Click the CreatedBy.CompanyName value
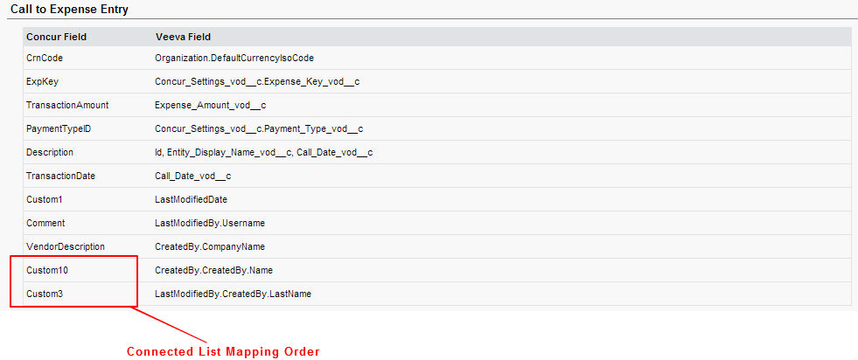Image resolution: width=858 pixels, height=360 pixels. 209,246
